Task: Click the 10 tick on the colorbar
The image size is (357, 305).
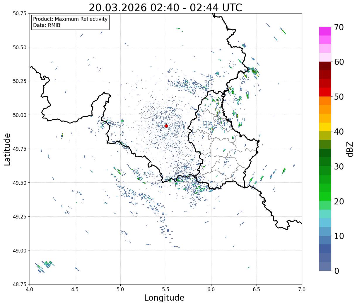Action: 339,236
